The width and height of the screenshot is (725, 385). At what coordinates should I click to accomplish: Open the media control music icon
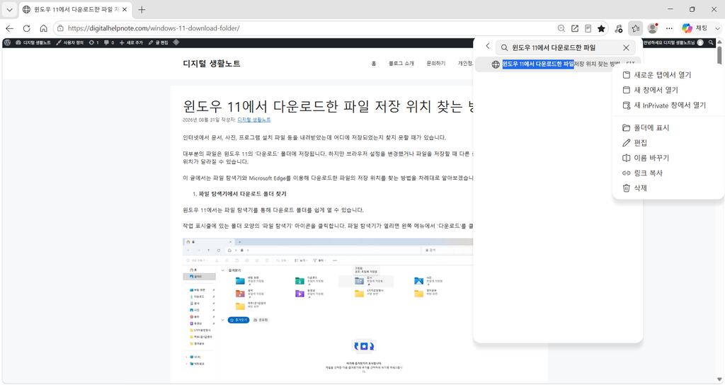tap(619, 28)
